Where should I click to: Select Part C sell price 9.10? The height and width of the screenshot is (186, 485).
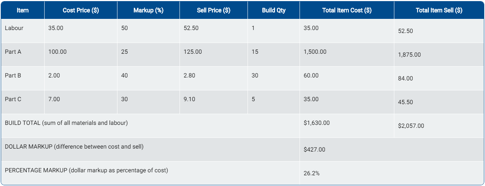pos(190,99)
